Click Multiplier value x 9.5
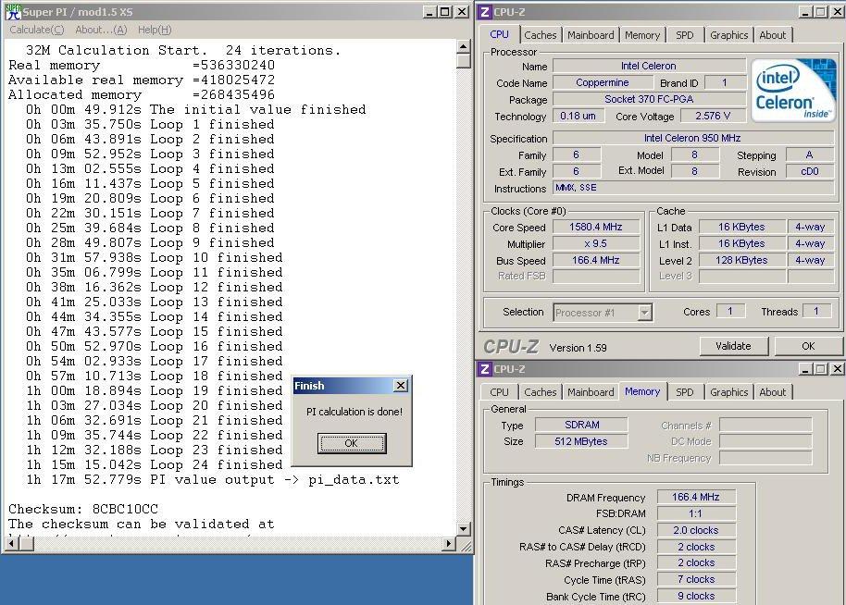This screenshot has width=846, height=605. pyautogui.click(x=596, y=243)
